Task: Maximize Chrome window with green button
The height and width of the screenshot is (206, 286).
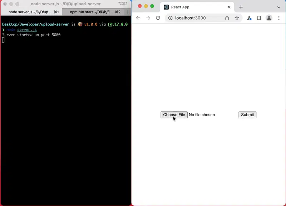Action: (152, 6)
